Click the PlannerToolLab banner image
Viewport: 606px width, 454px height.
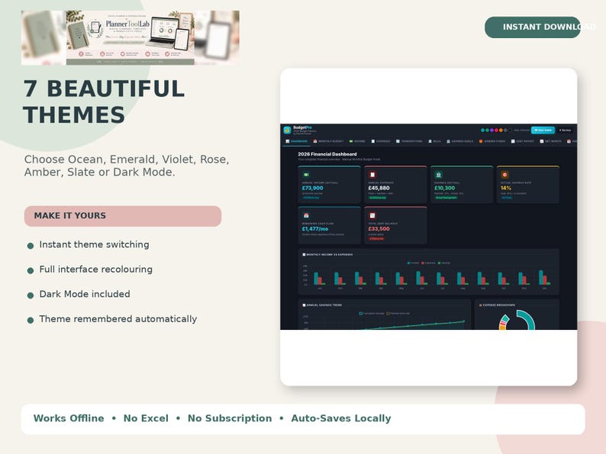coord(131,37)
